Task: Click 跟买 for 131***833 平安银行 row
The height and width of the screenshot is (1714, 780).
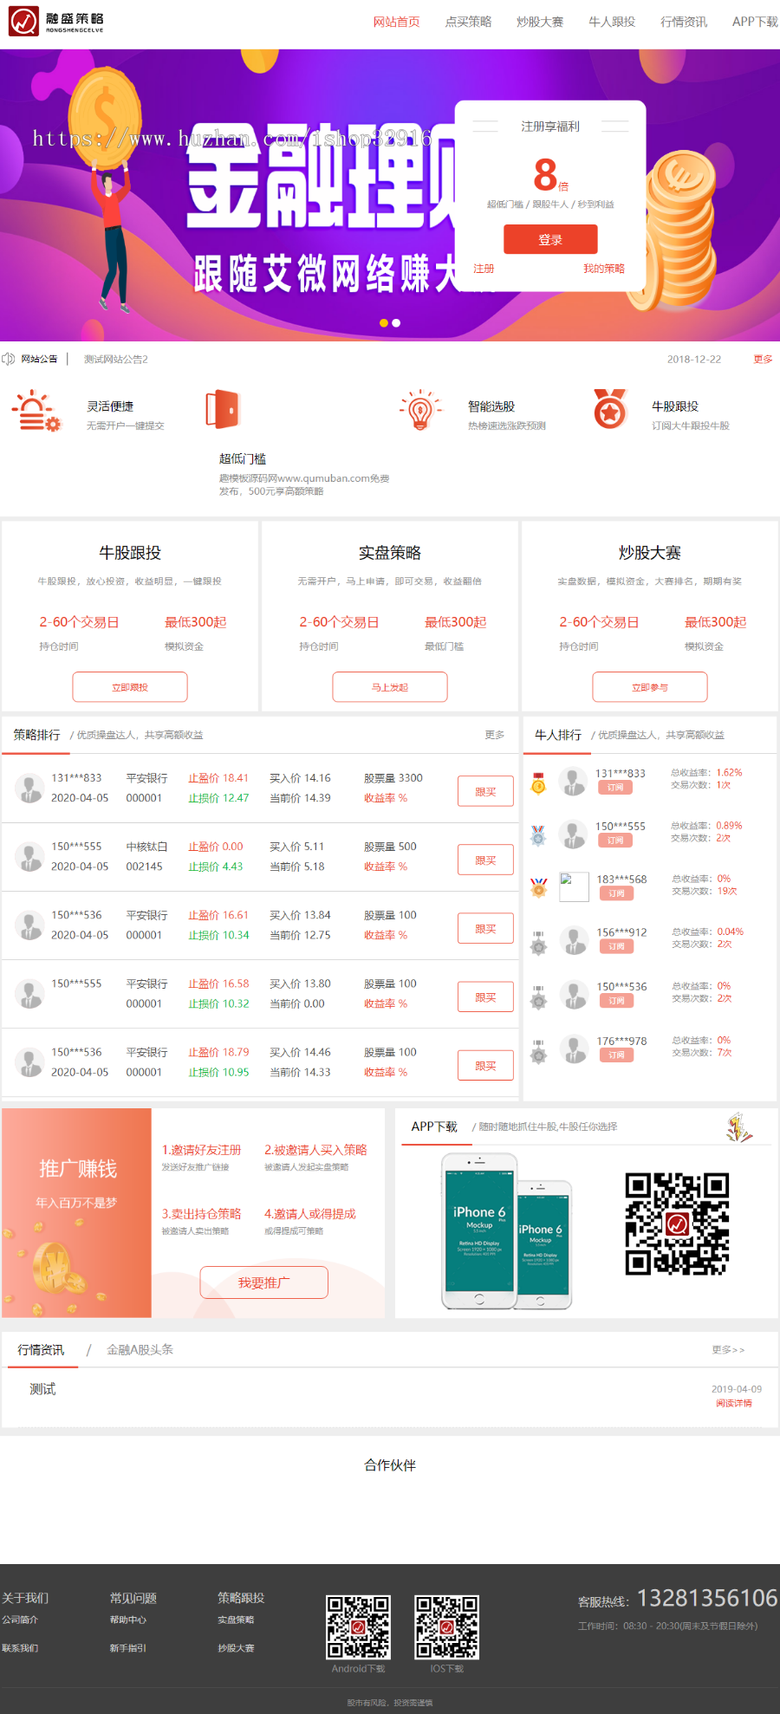Action: 485,791
